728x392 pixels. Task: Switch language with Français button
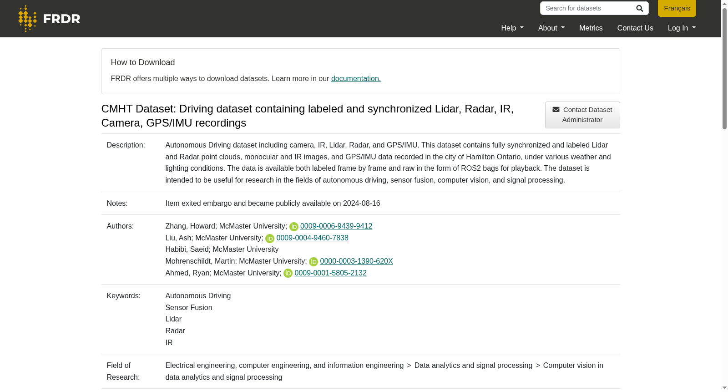tap(677, 8)
